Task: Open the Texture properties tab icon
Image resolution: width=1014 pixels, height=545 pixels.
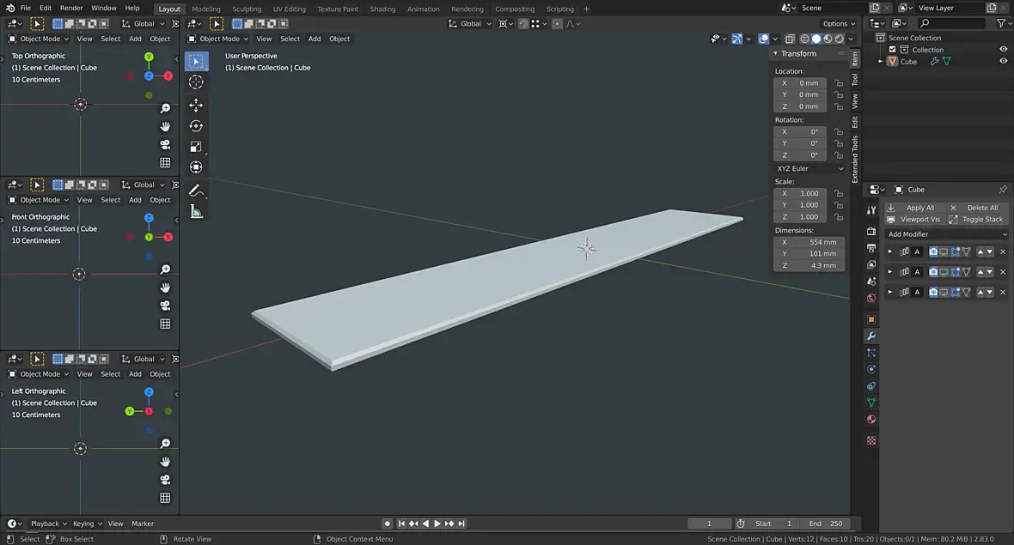Action: 871,440
